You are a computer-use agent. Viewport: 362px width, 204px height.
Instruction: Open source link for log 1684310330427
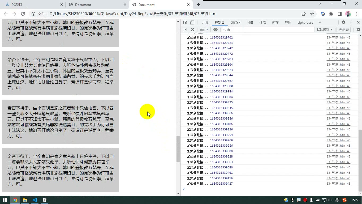[x=338, y=184]
